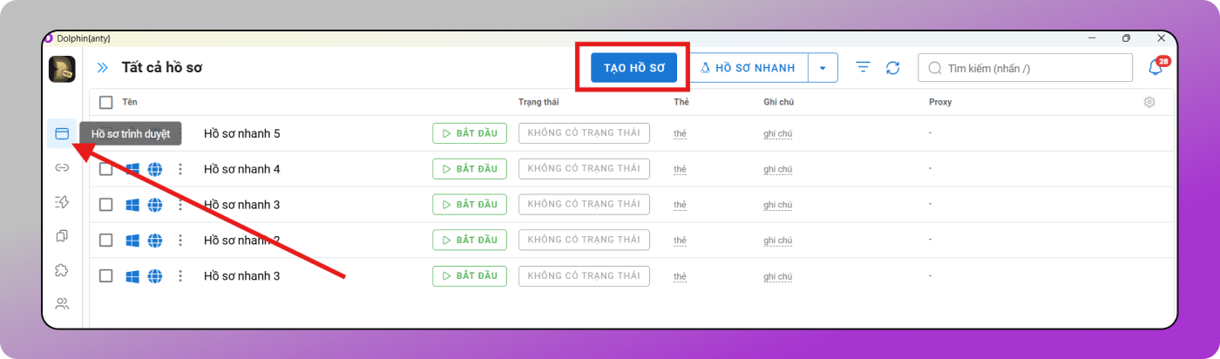This screenshot has height=359, width=1220.
Task: Open the Browser profiles sidebar icon
Action: click(x=62, y=133)
